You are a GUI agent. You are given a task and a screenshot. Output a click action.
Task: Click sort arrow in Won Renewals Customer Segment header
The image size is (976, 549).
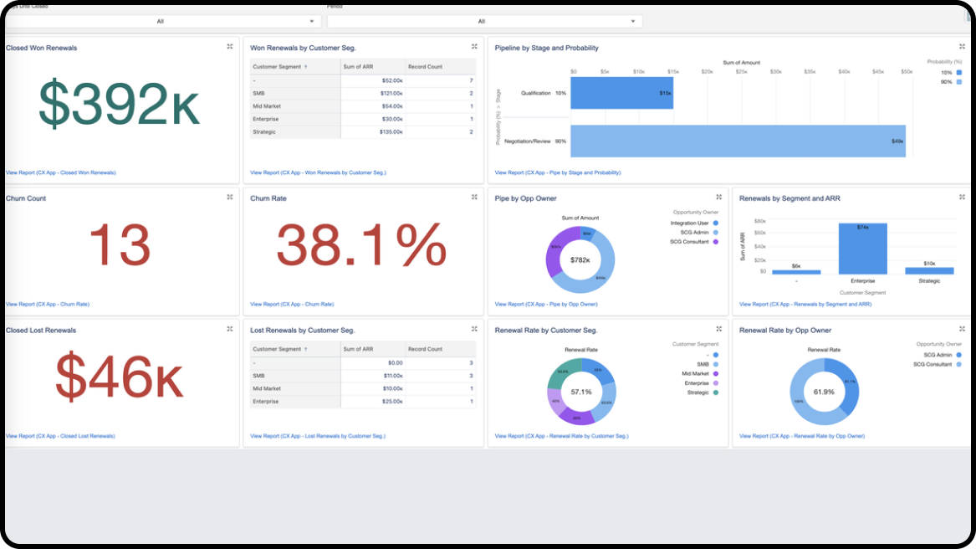(305, 67)
